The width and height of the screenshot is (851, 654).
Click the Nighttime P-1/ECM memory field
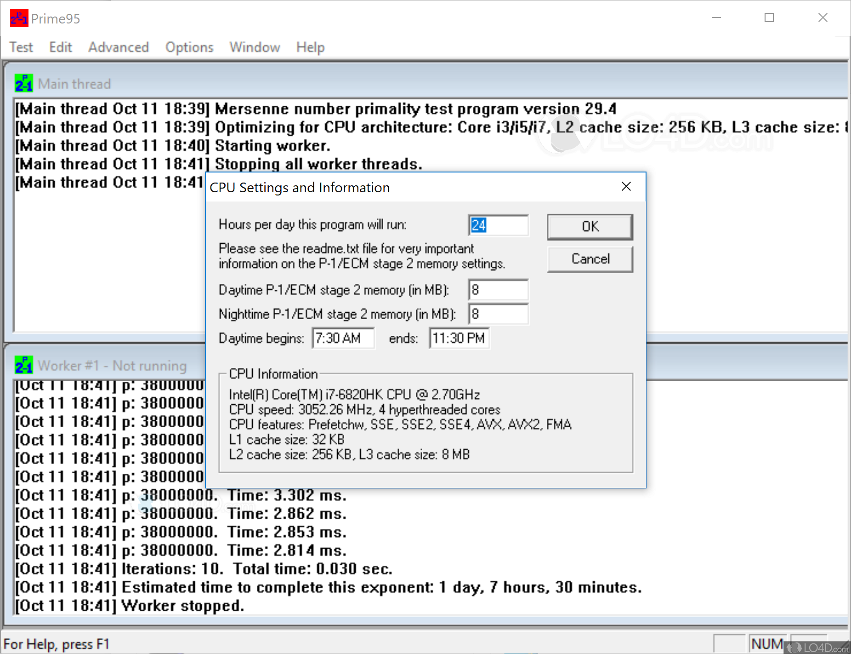[x=498, y=314]
